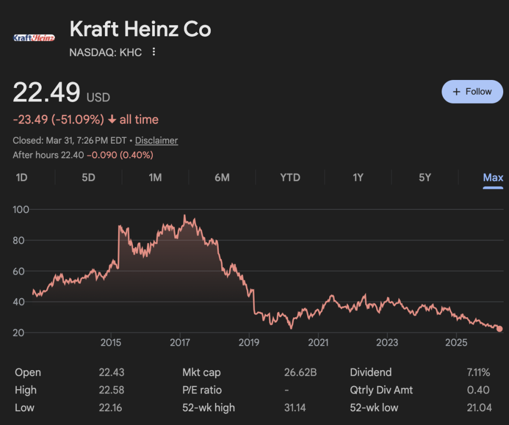Select the 1M chart range
The image size is (509, 425).
tap(155, 177)
